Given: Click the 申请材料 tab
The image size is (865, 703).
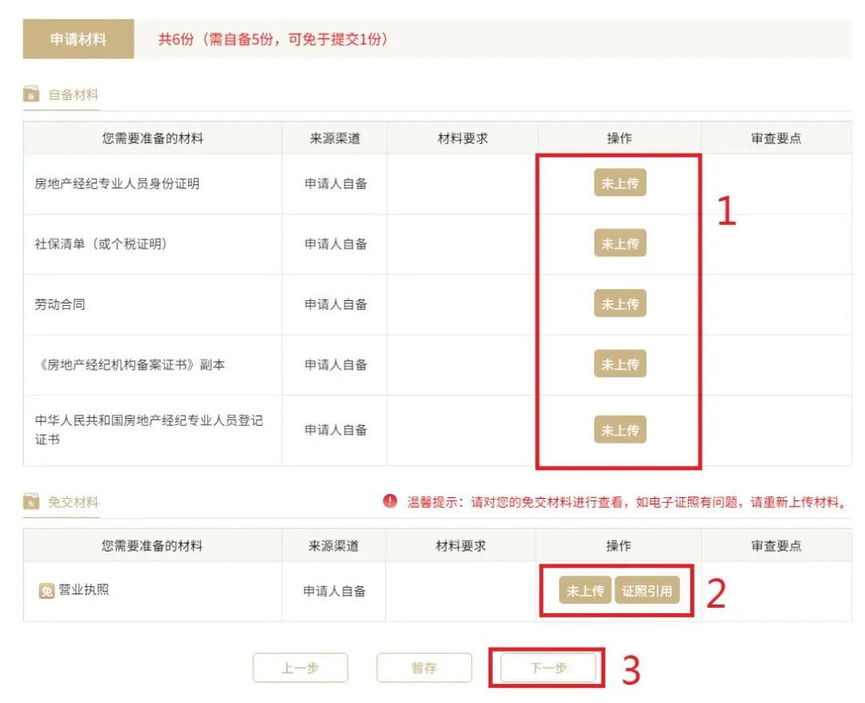Looking at the screenshot, I should 78,39.
